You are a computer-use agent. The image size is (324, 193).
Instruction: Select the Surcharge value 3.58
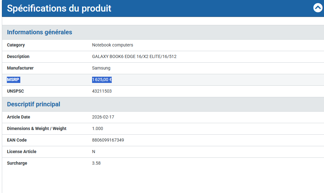pyautogui.click(x=96, y=163)
